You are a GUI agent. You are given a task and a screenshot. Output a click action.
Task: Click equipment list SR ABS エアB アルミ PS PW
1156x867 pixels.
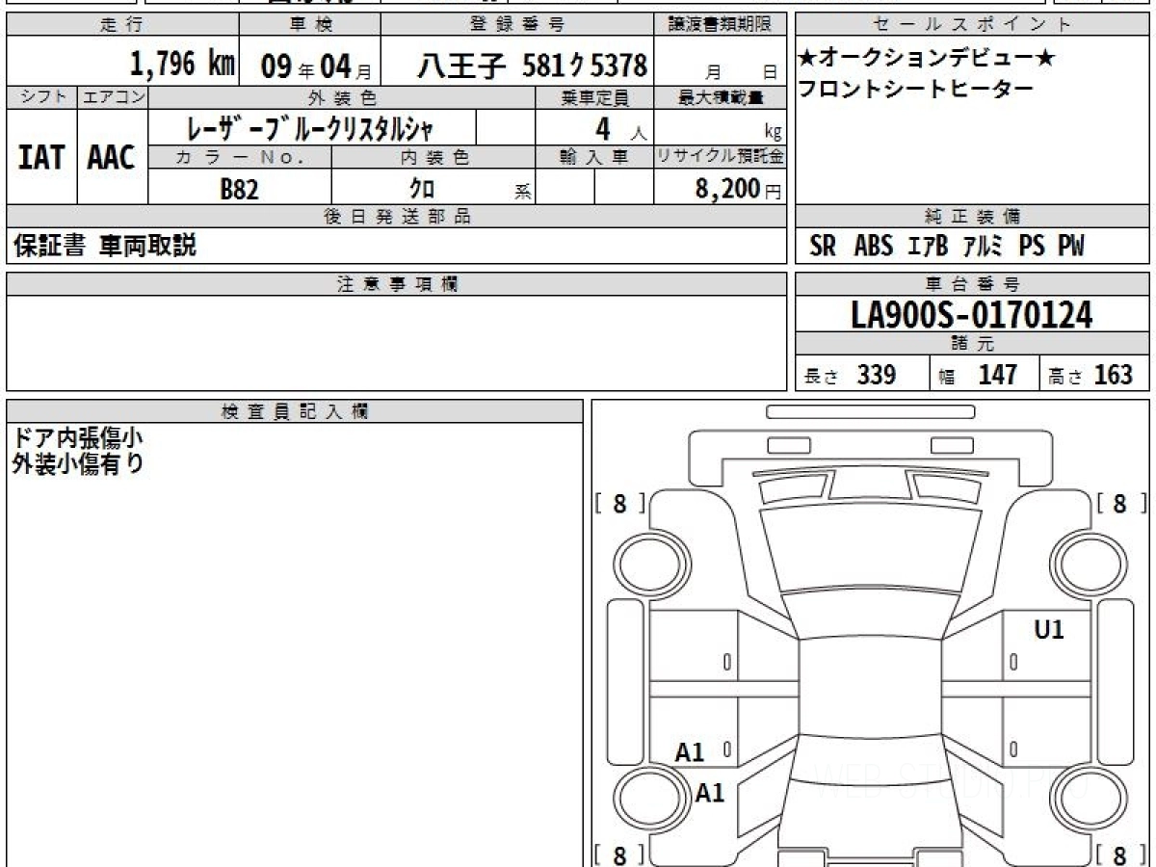pos(947,247)
